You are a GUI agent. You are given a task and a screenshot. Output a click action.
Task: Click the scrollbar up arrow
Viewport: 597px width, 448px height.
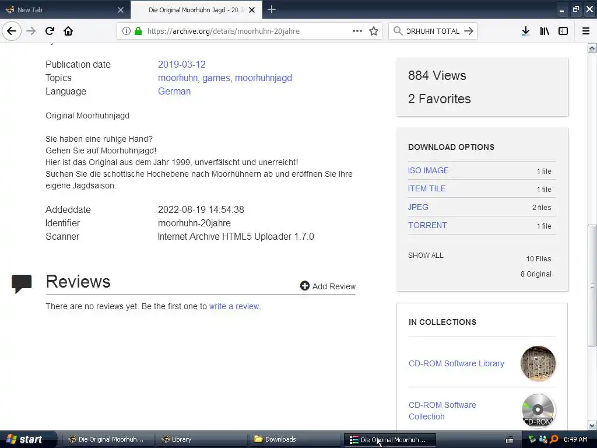tap(592, 48)
